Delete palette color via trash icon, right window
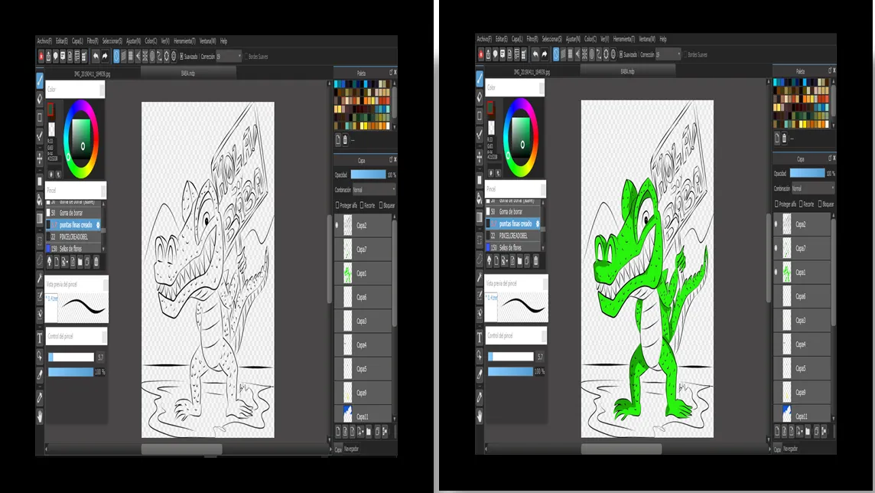 tap(784, 139)
